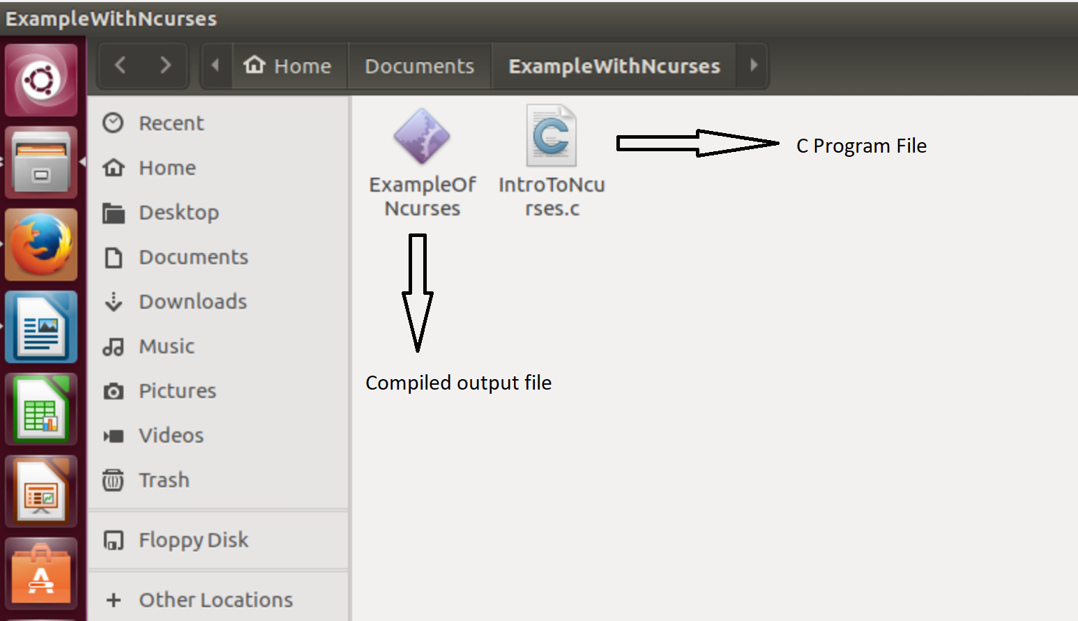Click the Files manager dock icon
1078x621 pixels.
click(x=41, y=162)
